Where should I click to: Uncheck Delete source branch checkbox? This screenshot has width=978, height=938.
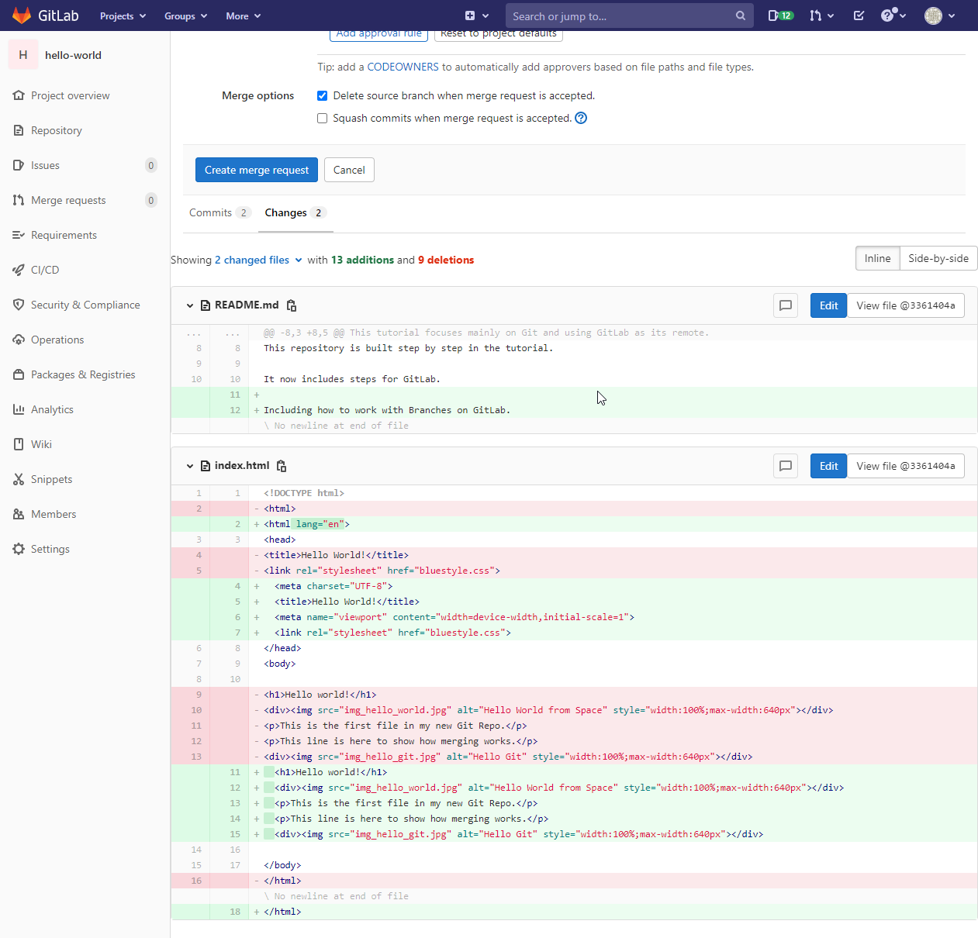click(323, 96)
